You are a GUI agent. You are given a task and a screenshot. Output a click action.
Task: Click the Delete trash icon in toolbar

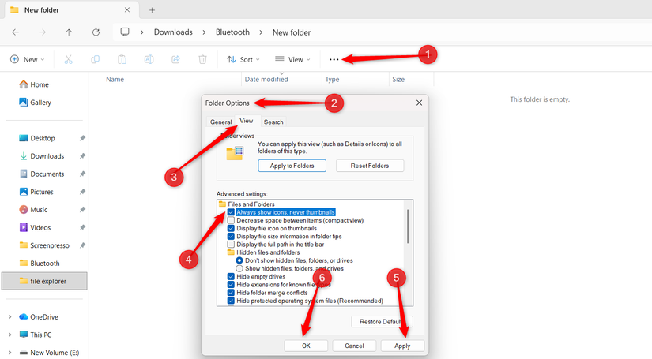tap(202, 59)
